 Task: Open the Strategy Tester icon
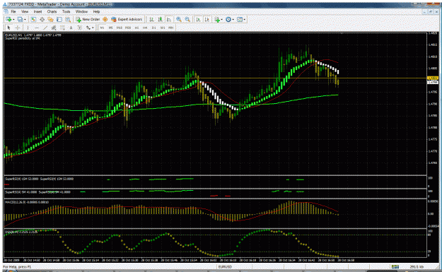(68, 20)
